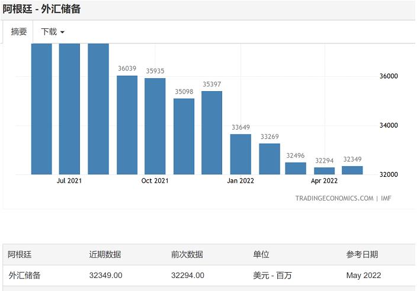Screen dimensions: 420x291
Task: Click the 单位 column header
Action: pyautogui.click(x=261, y=254)
